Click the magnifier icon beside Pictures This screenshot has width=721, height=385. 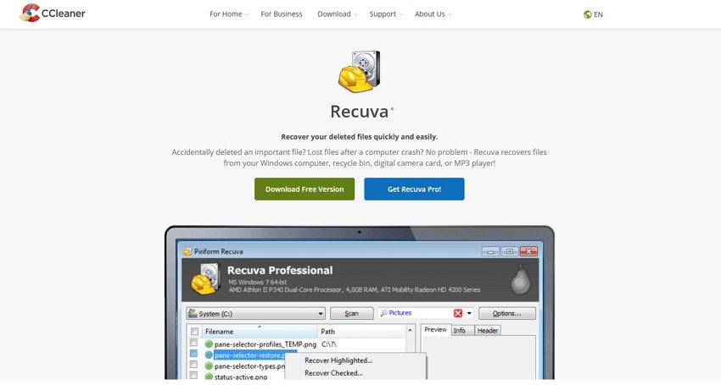point(383,313)
